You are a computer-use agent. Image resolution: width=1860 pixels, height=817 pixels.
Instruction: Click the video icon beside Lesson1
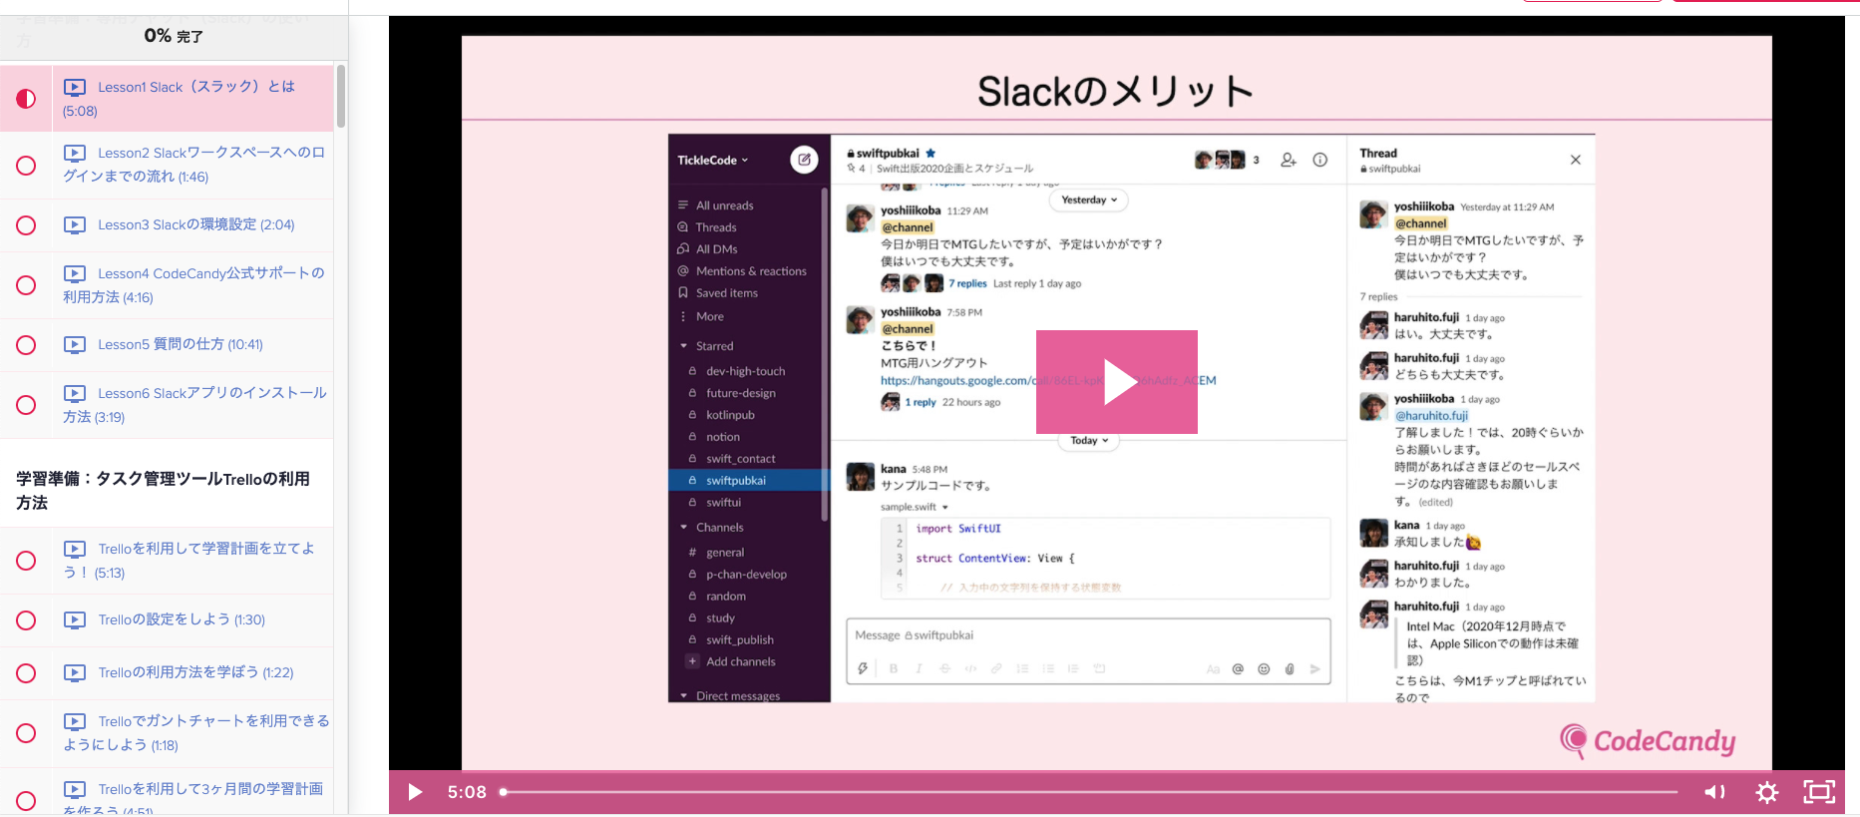75,87
